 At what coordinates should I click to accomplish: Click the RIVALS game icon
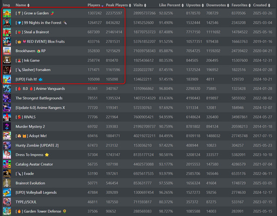(7, 117)
